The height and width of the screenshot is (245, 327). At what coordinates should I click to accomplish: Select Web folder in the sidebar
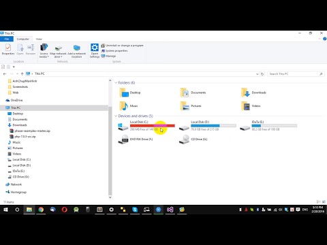click(x=16, y=93)
